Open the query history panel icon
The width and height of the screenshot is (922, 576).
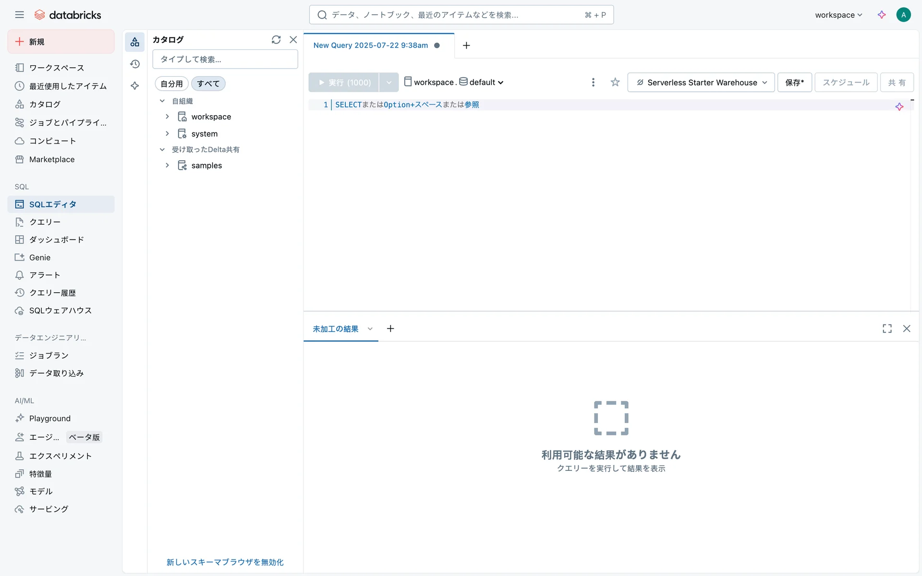coord(135,64)
